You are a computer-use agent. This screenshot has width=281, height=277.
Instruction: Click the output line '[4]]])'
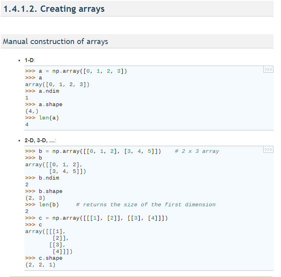pos(62,251)
